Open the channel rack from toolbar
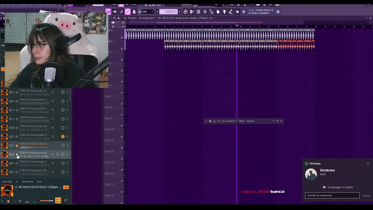The image size is (373, 210). pyautogui.click(x=198, y=12)
